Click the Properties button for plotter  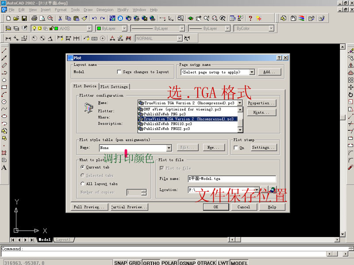point(262,103)
